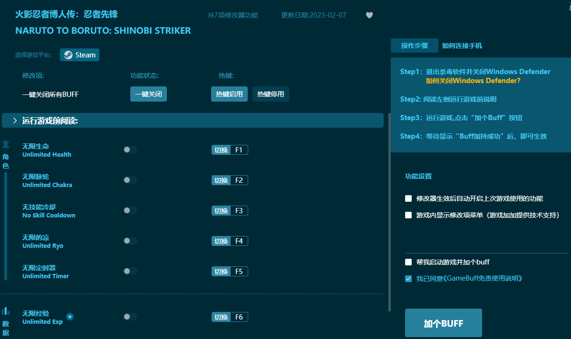The height and width of the screenshot is (339, 571).
Task: Click the 切换 F2 hotkey box
Action: coord(230,180)
